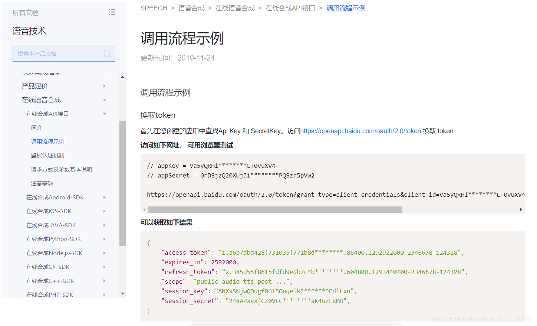The width and height of the screenshot is (537, 326).
Task: Open the 简介 page
Action: point(36,128)
